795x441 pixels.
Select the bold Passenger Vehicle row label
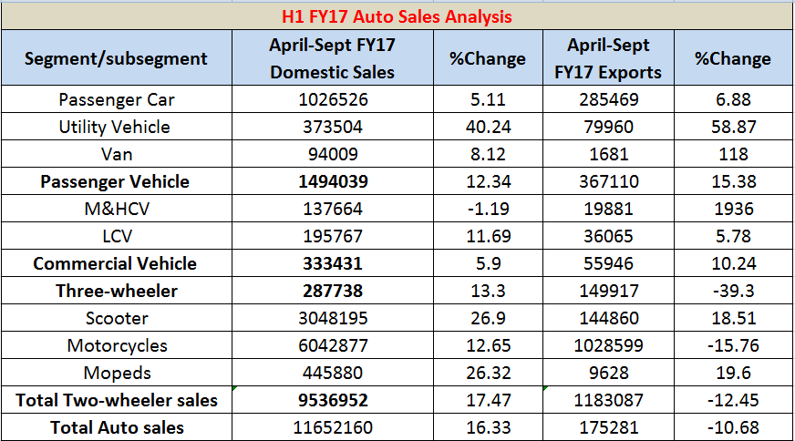click(x=116, y=181)
